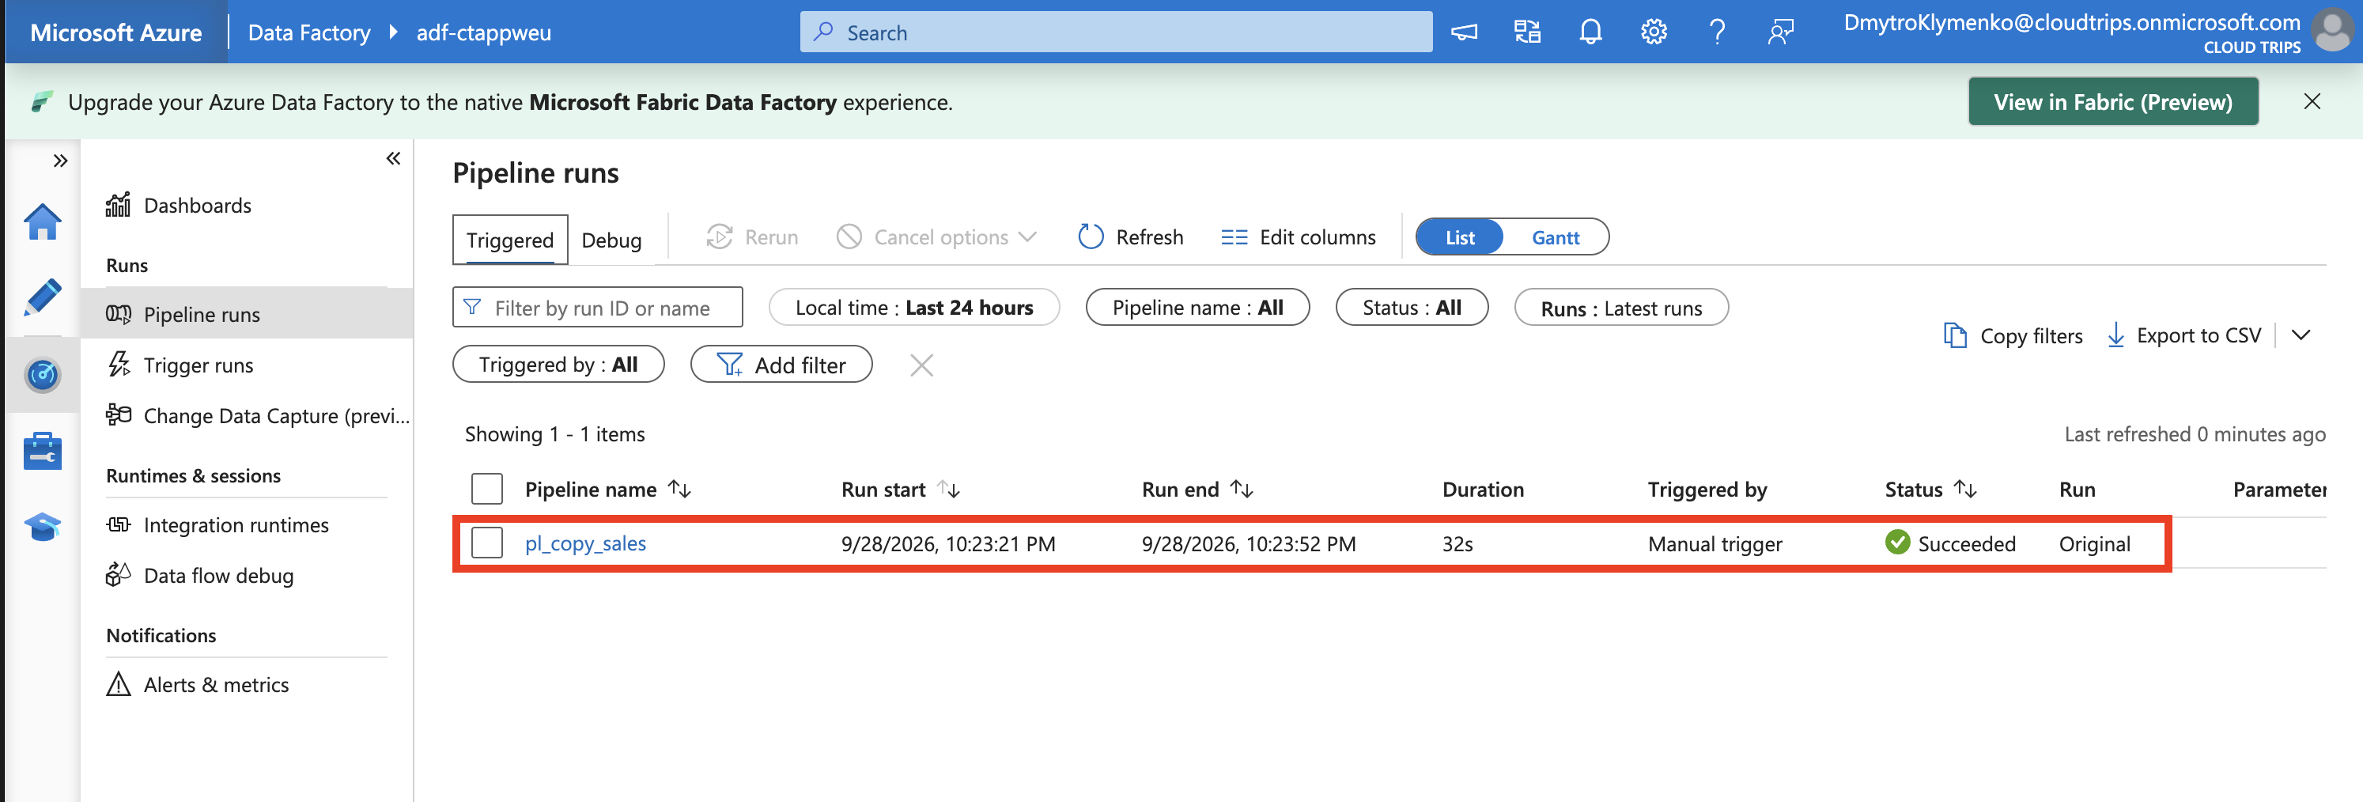Select the Monitor gauge icon

pos(42,374)
